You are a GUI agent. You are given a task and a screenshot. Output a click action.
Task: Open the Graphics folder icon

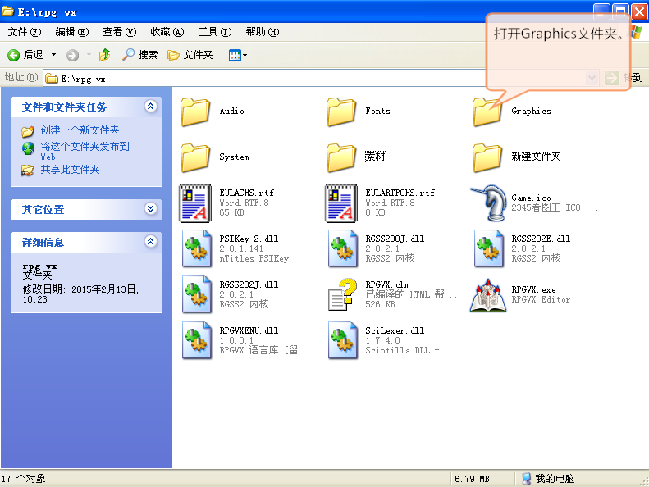pos(487,112)
